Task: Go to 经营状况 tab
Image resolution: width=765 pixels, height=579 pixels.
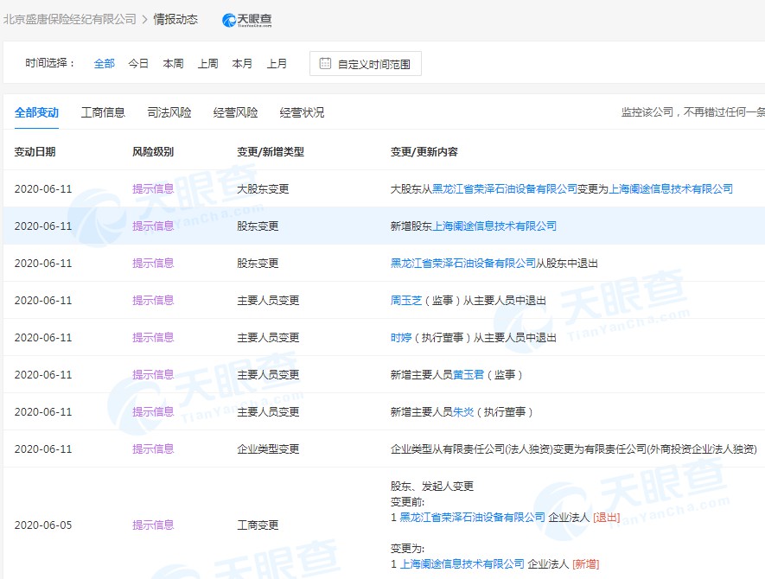Action: 302,112
